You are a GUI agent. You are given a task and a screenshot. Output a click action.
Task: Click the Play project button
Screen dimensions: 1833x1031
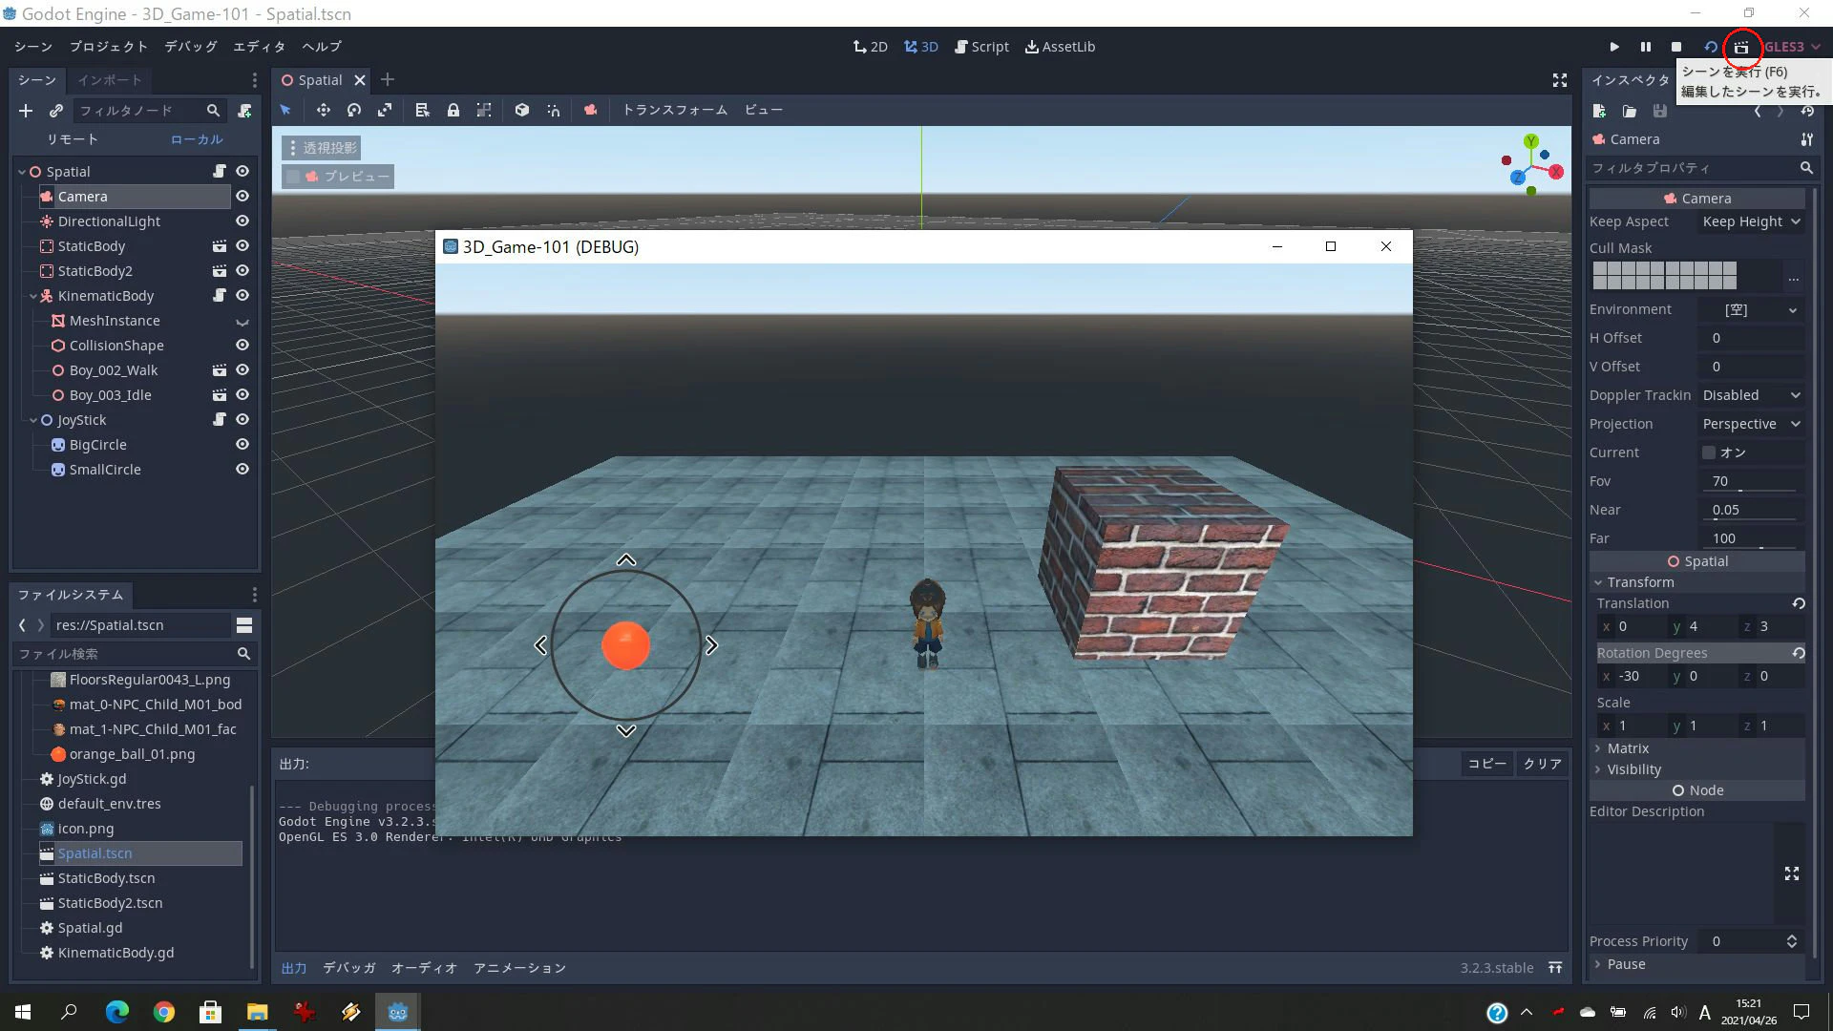click(1613, 47)
